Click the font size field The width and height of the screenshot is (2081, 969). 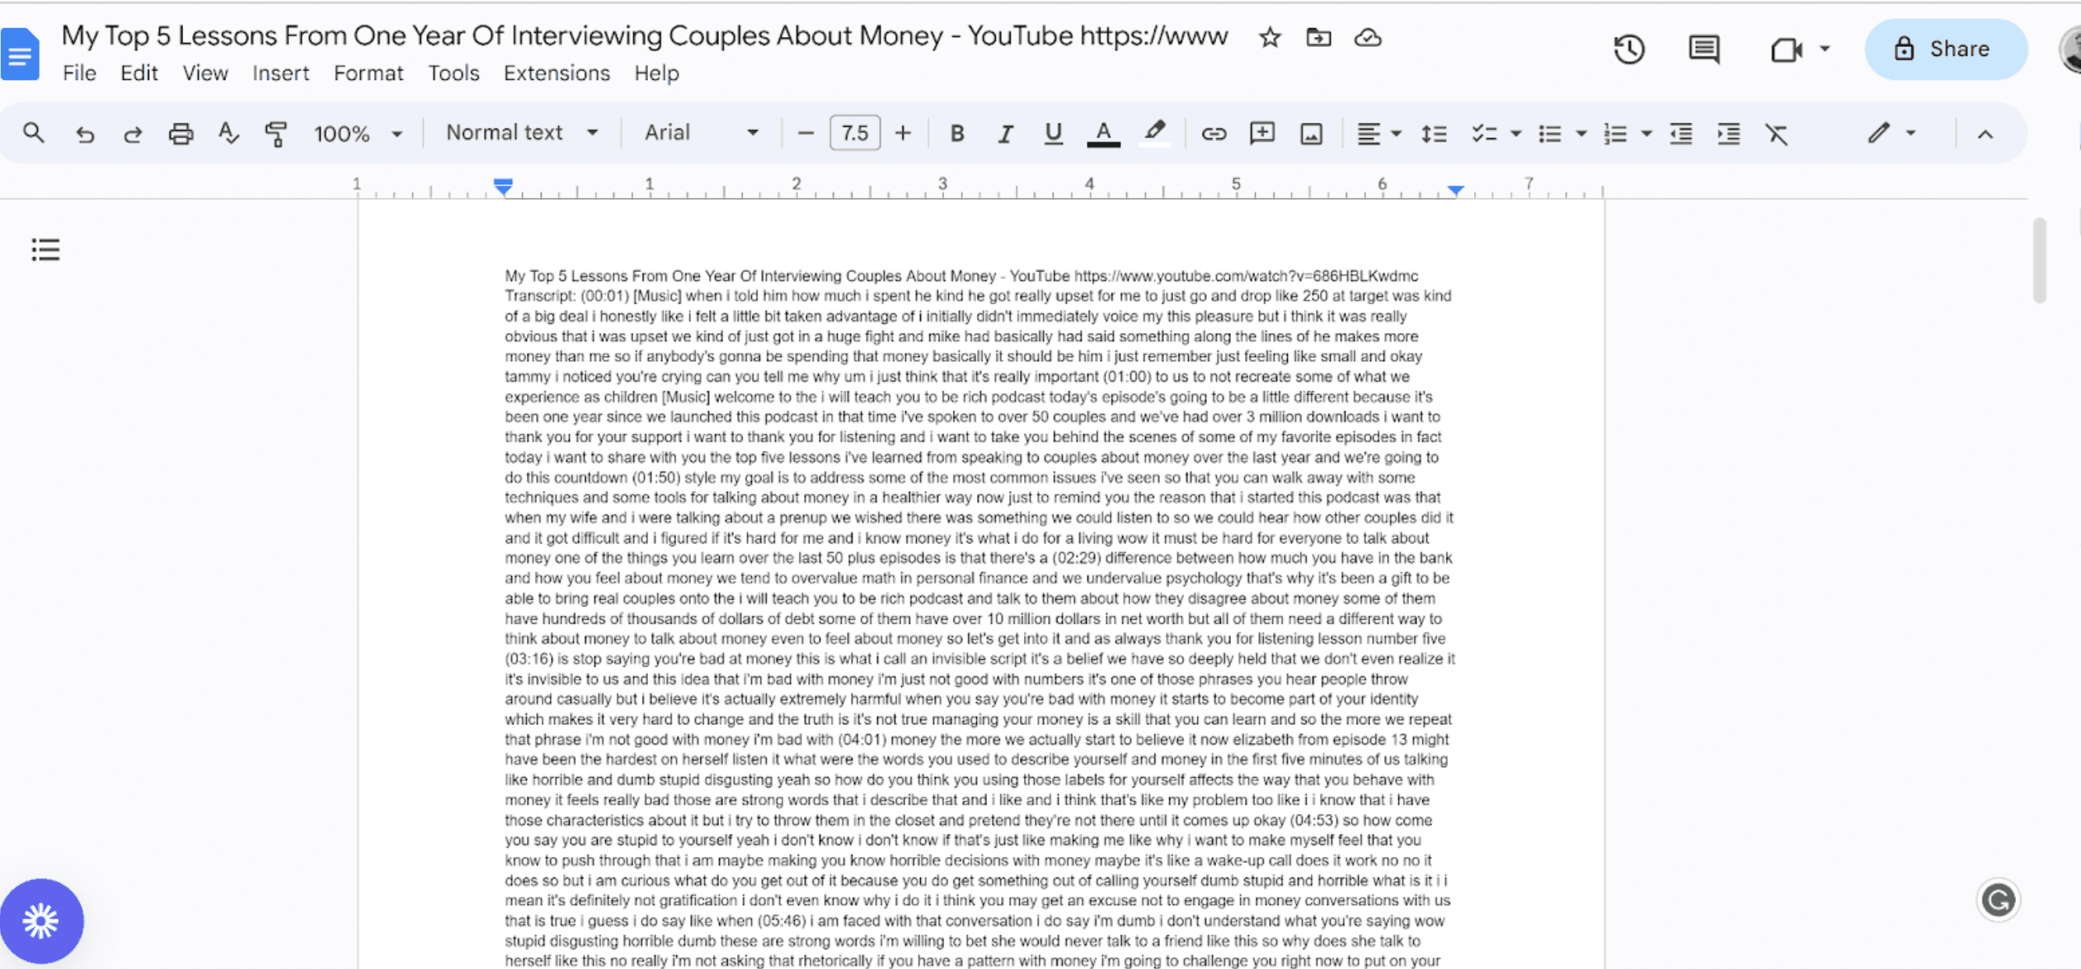point(854,133)
